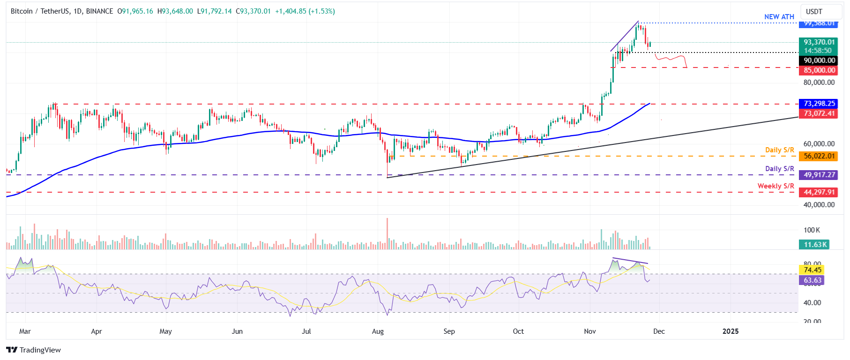Click the Dec label on time axis
The height and width of the screenshot is (360, 850).
pos(659,331)
